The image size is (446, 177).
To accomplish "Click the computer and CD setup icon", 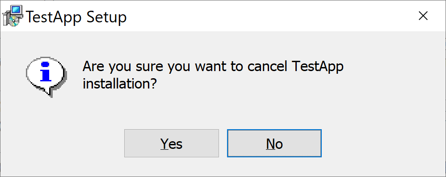I will (13, 16).
